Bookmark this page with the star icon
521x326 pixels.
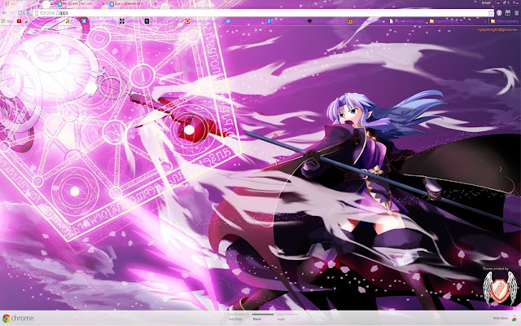point(490,13)
